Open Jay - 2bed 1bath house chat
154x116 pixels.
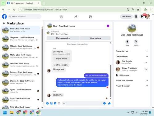(21, 65)
